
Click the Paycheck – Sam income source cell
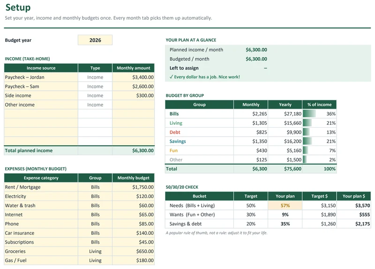(41, 86)
